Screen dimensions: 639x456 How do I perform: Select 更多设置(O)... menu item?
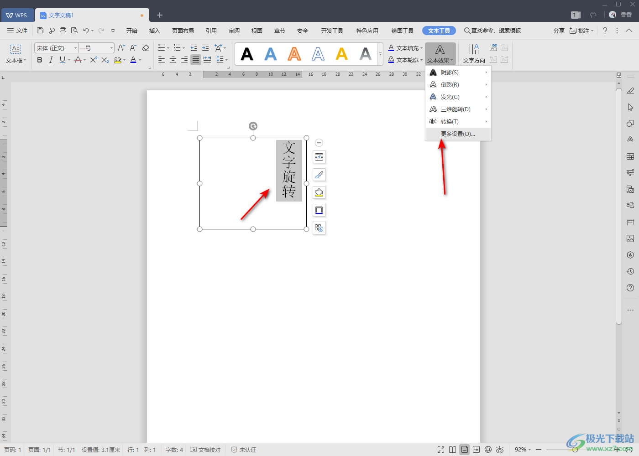(x=458, y=134)
